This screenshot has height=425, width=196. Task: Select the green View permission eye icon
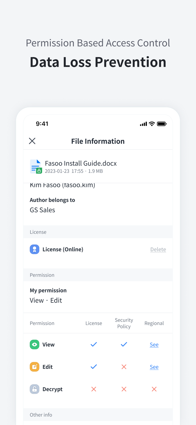[34, 344]
